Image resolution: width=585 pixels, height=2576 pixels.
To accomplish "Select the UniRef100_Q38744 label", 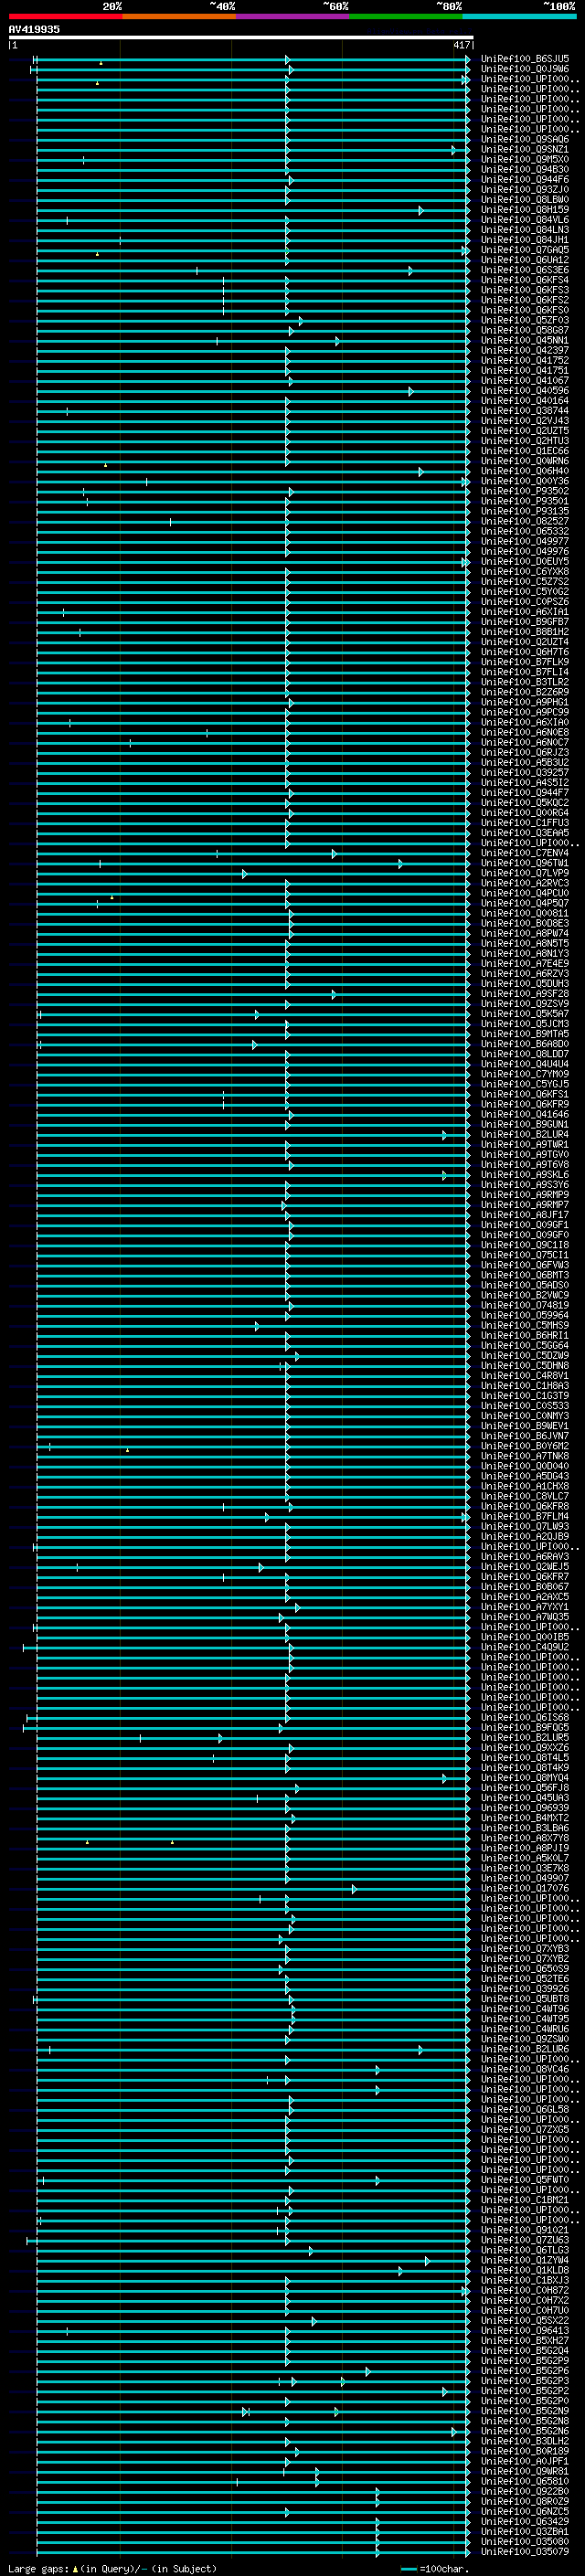I will (x=525, y=410).
